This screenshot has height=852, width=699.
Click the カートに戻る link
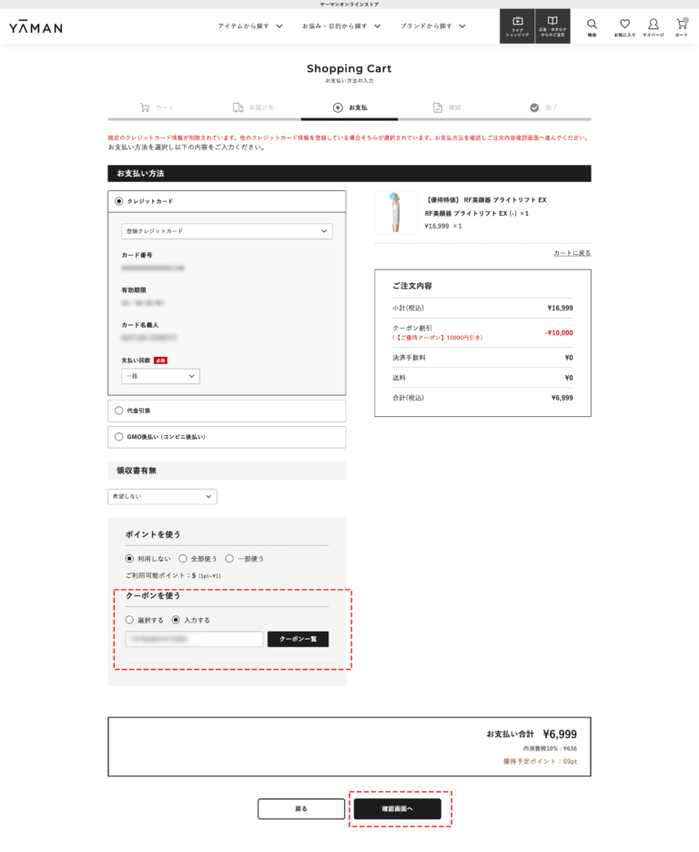(572, 253)
